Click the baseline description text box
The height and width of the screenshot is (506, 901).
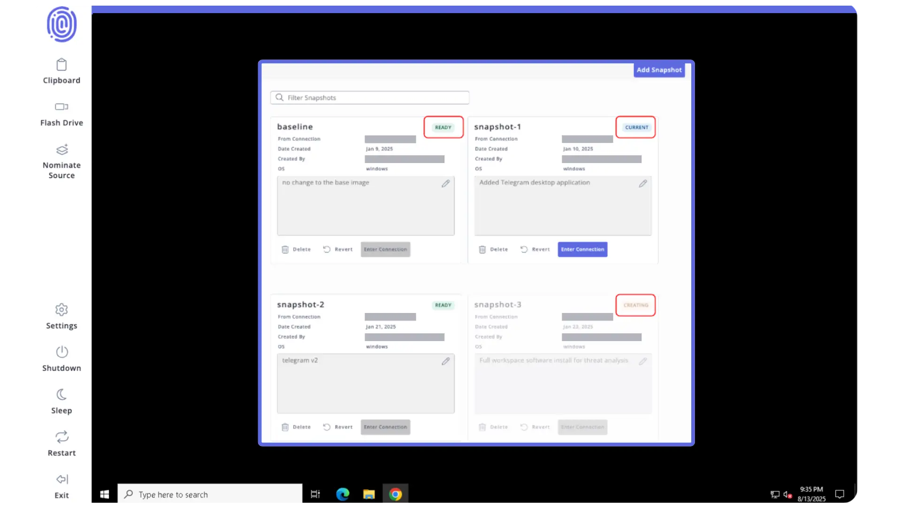(x=366, y=206)
